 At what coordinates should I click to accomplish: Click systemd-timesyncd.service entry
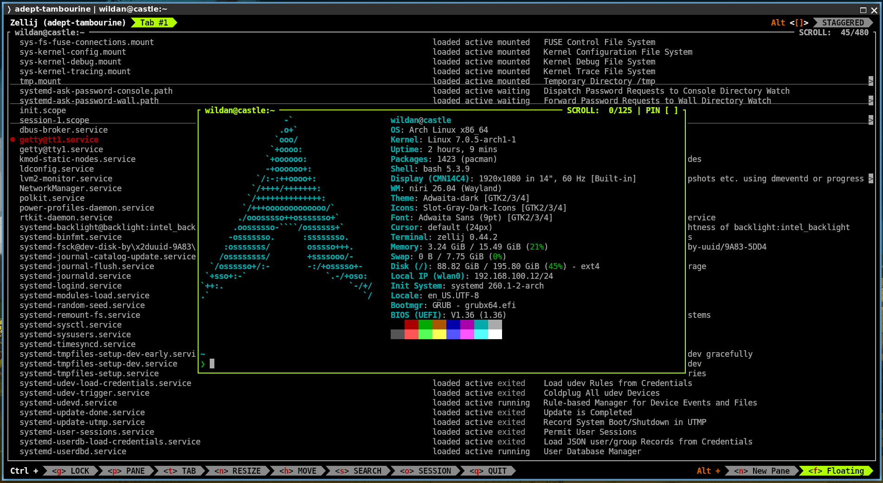(77, 344)
